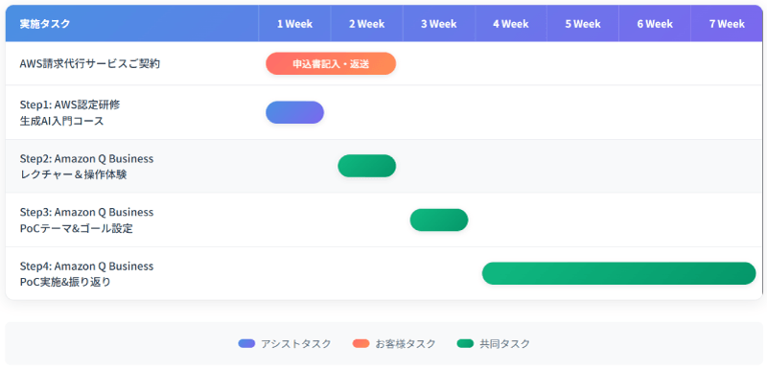The image size is (767, 370).
Task: Select the 1 Week column header
Action: 295,23
